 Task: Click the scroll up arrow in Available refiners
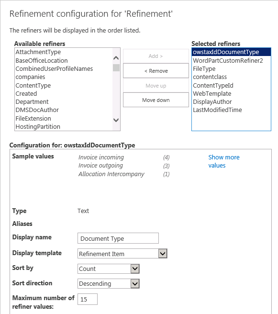point(116,58)
